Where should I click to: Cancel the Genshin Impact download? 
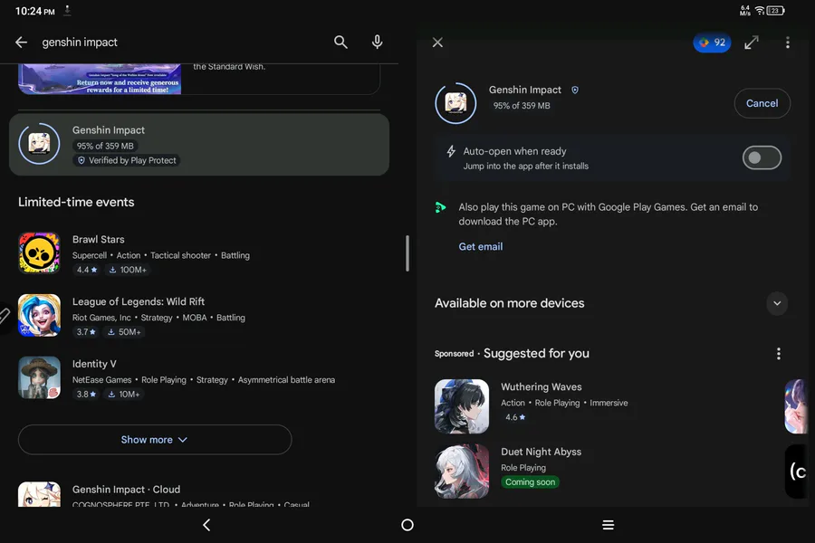[762, 103]
